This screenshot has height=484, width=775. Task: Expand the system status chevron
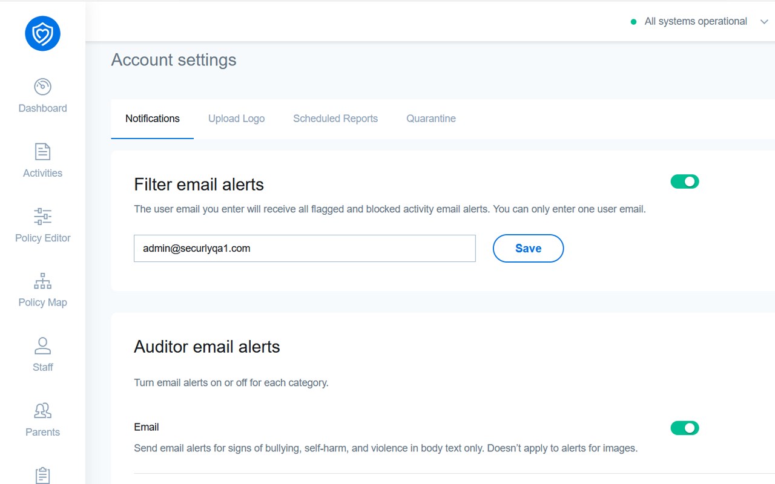763,22
